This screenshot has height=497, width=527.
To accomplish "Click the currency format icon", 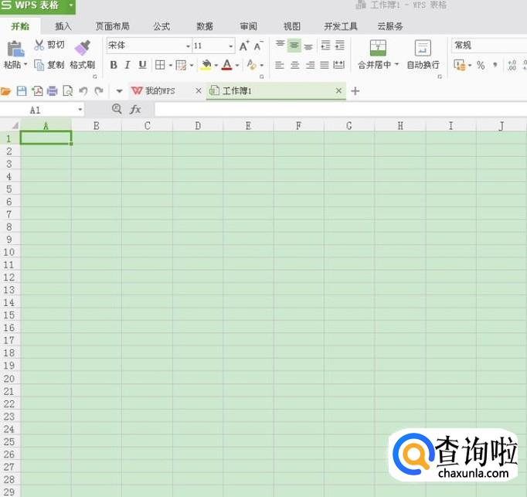I will click(460, 65).
